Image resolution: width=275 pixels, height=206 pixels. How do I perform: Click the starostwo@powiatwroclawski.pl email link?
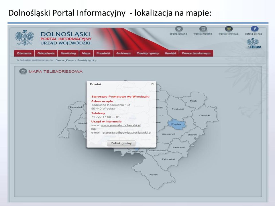[127, 132]
